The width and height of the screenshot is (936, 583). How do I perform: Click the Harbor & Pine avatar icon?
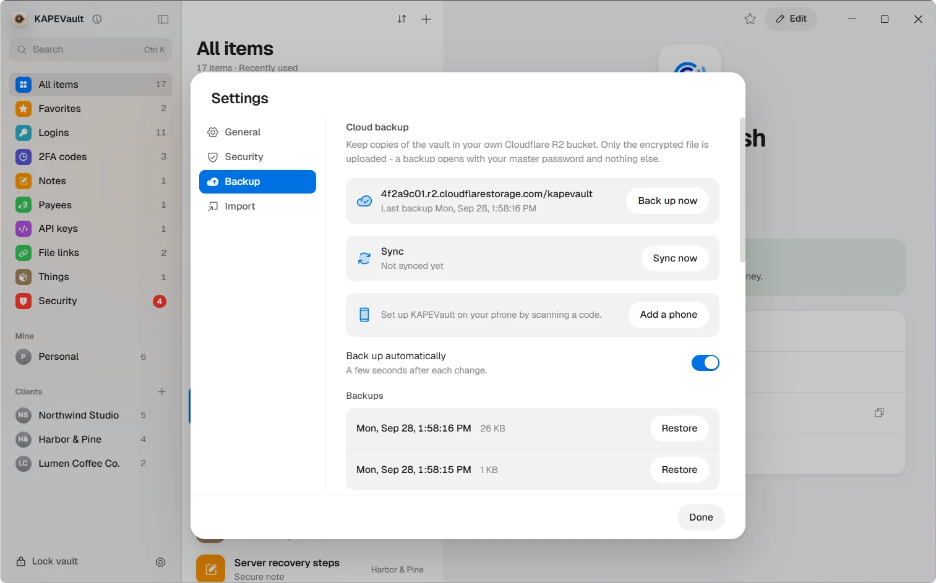coord(24,440)
